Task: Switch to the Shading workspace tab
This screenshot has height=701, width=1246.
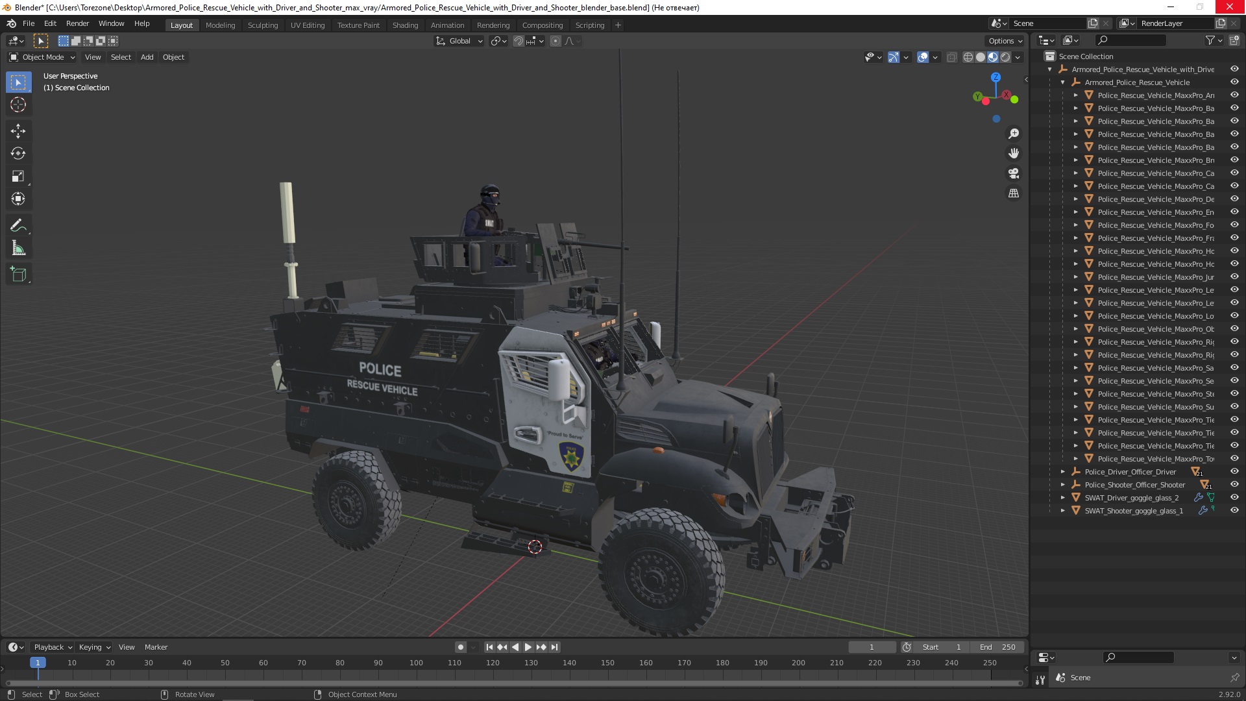Action: [405, 25]
